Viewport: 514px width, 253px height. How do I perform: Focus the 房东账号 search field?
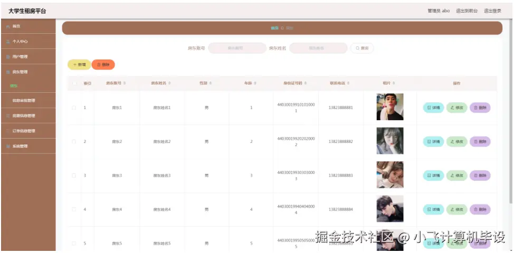pos(237,48)
